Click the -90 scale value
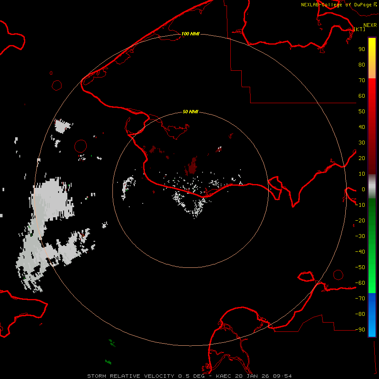 (360, 330)
